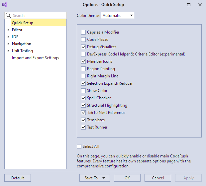Close the Options dialog

[200, 5]
